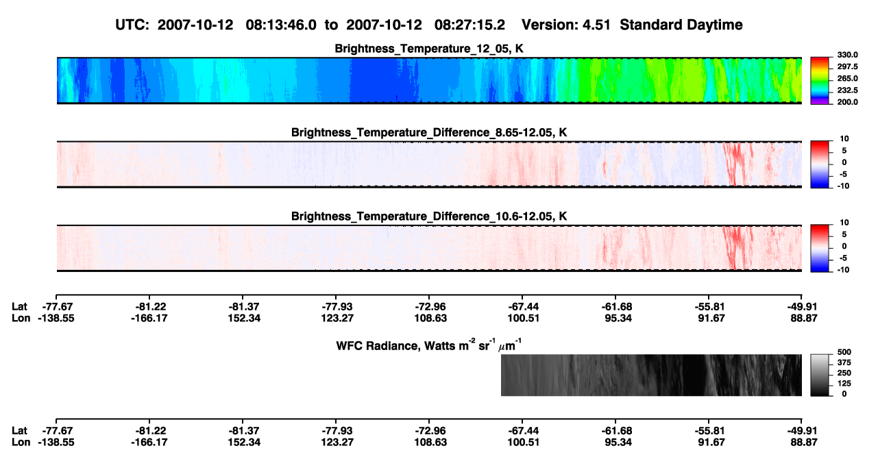Screen dimensions: 891x457
Task: Click upper axis latitude -77.67 label
Action: [x=57, y=306]
